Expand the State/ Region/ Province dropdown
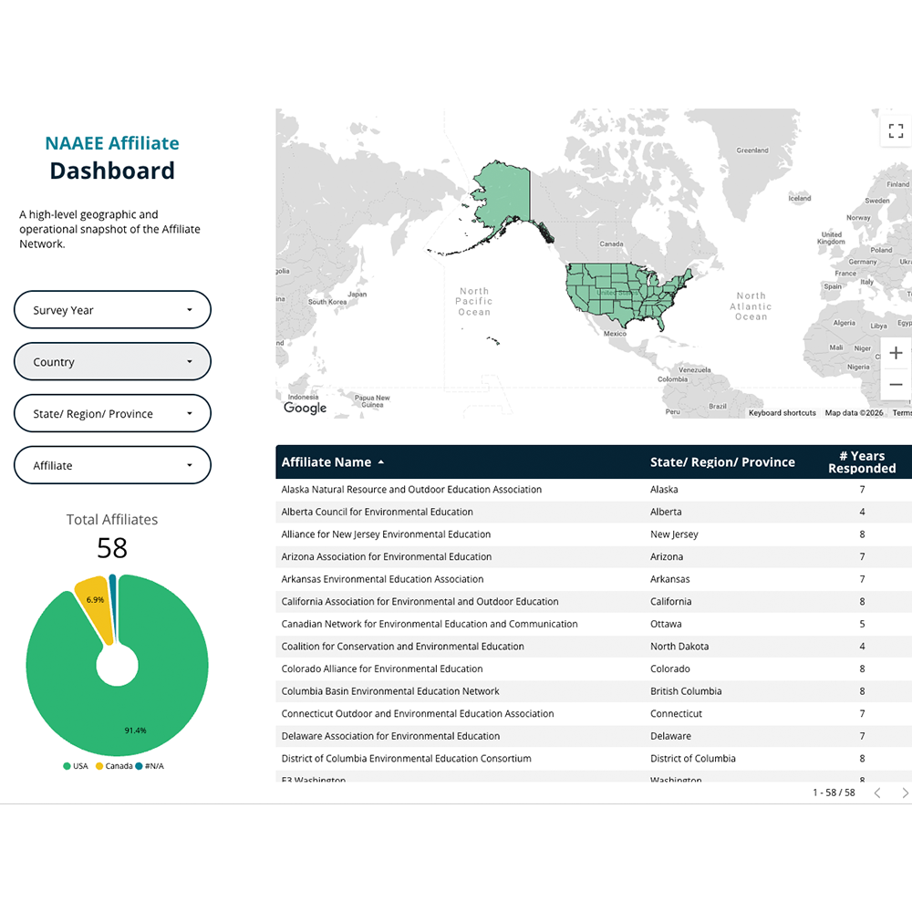 point(112,413)
